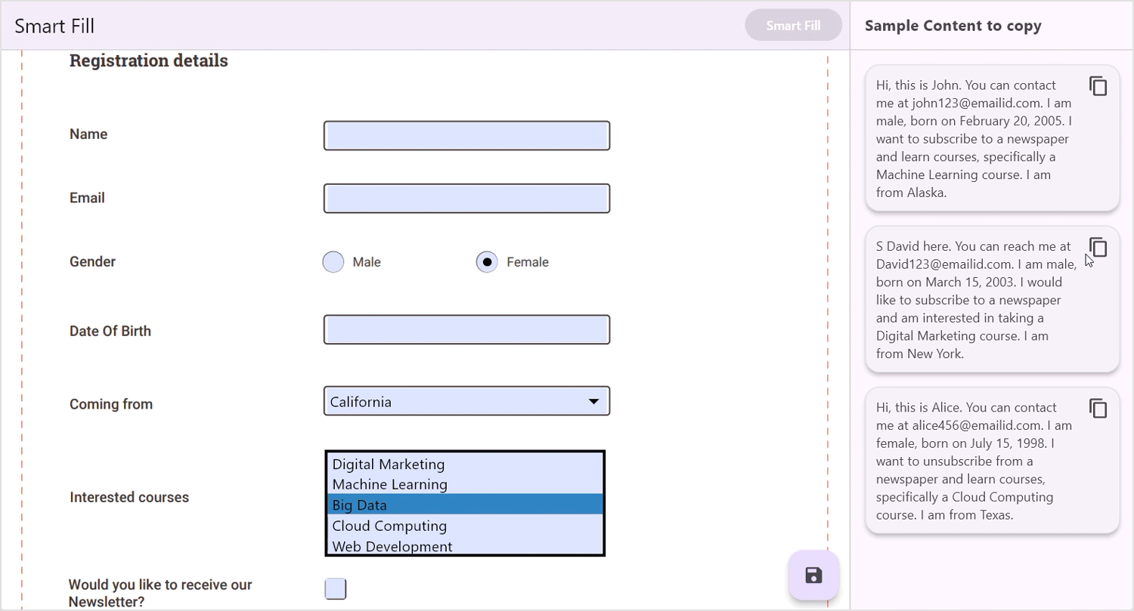The image size is (1134, 611).
Task: Click the floating save icon button
Action: pos(813,576)
